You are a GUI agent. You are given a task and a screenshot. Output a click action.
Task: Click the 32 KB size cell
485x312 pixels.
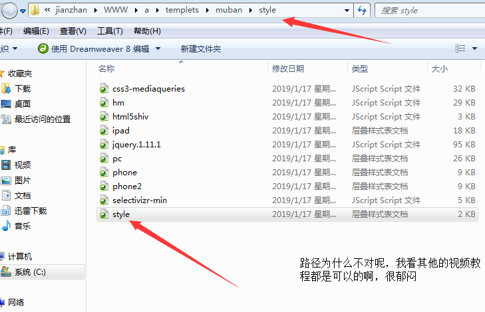tap(464, 88)
